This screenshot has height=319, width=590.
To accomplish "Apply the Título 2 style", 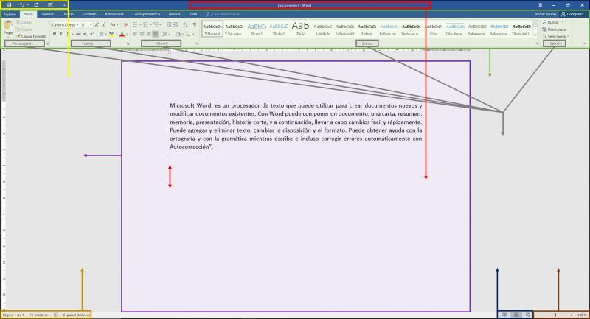I will (x=279, y=29).
